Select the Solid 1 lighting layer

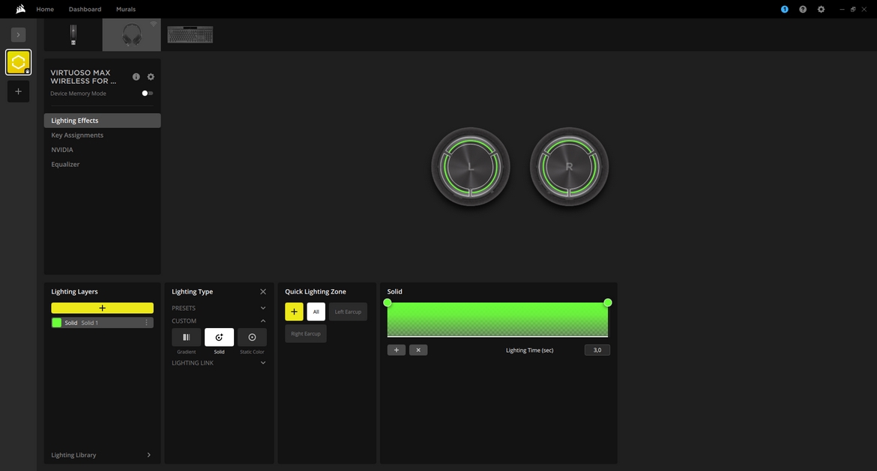point(103,323)
